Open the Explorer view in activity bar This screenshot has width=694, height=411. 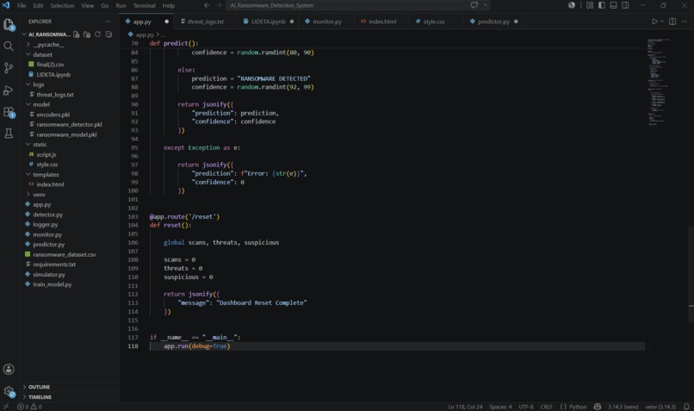coord(9,24)
